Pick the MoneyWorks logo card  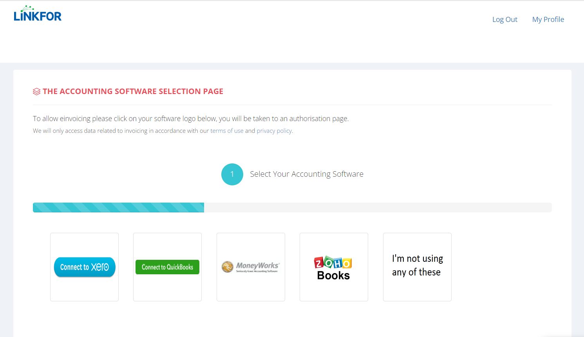click(251, 267)
